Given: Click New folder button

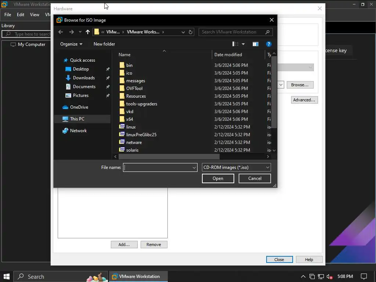Looking at the screenshot, I should [104, 44].
